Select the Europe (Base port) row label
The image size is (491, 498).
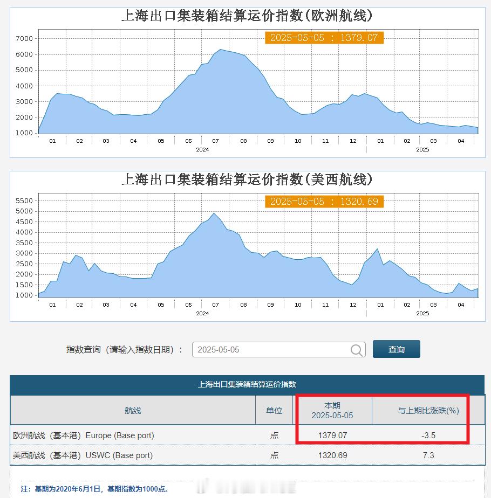pos(83,435)
